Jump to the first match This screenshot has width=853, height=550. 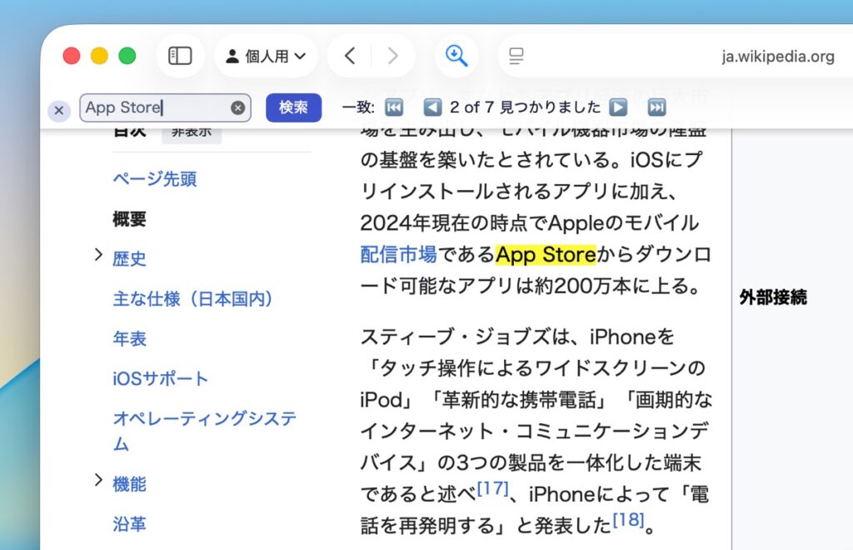point(394,107)
